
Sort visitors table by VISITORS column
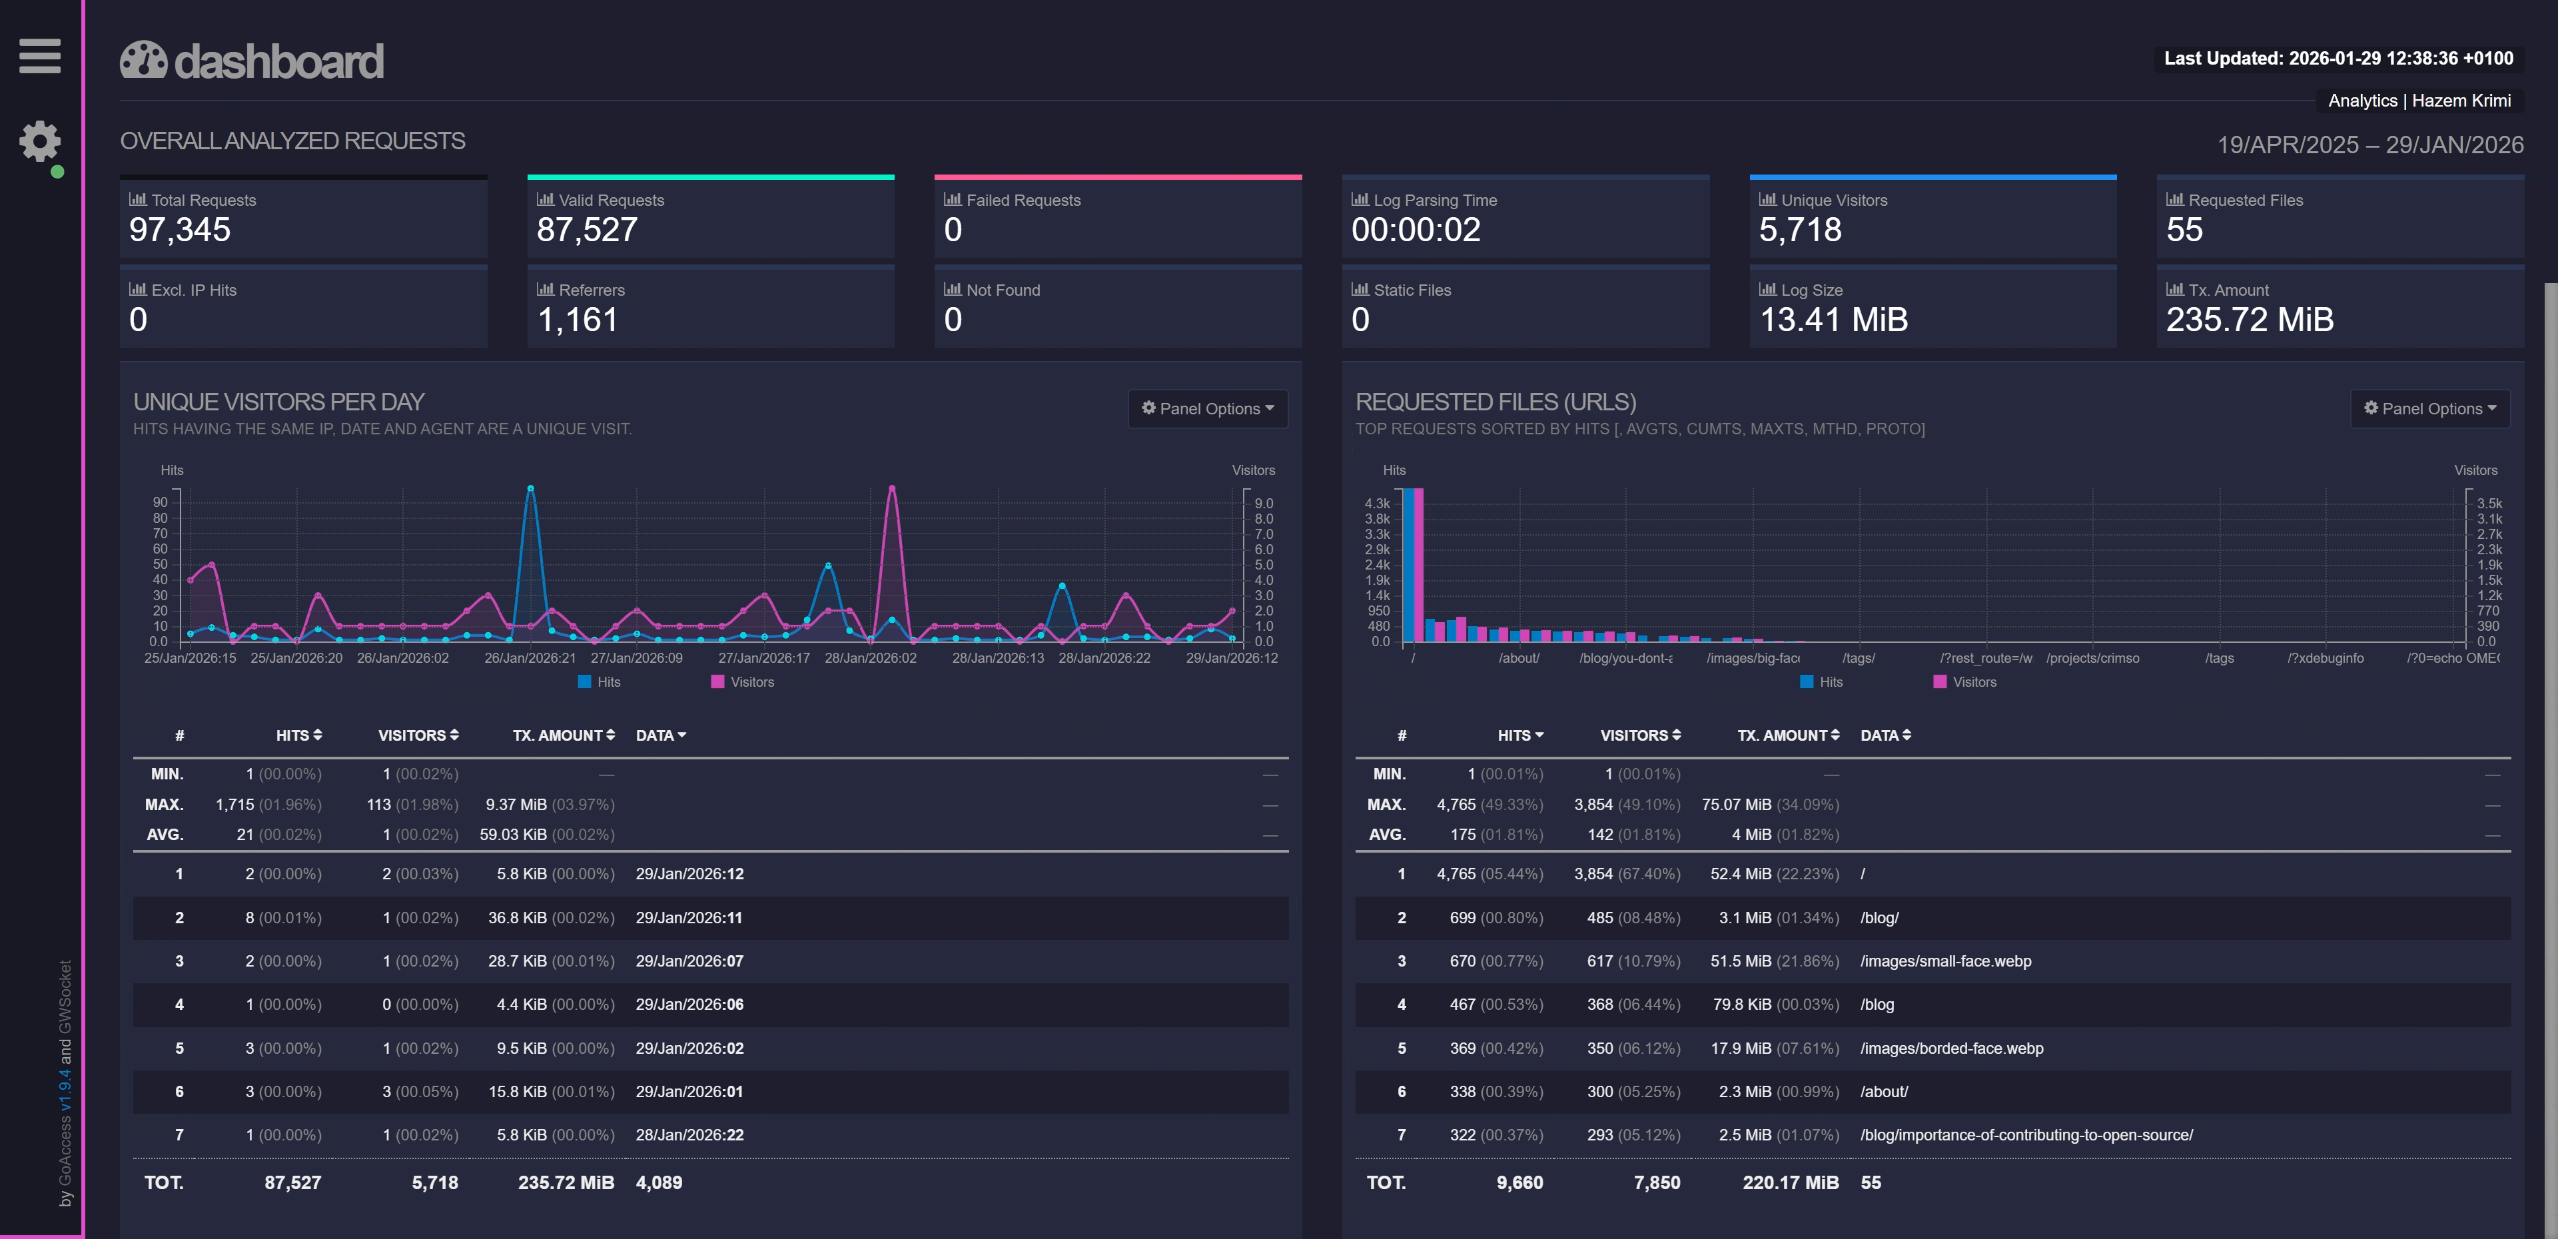(418, 735)
